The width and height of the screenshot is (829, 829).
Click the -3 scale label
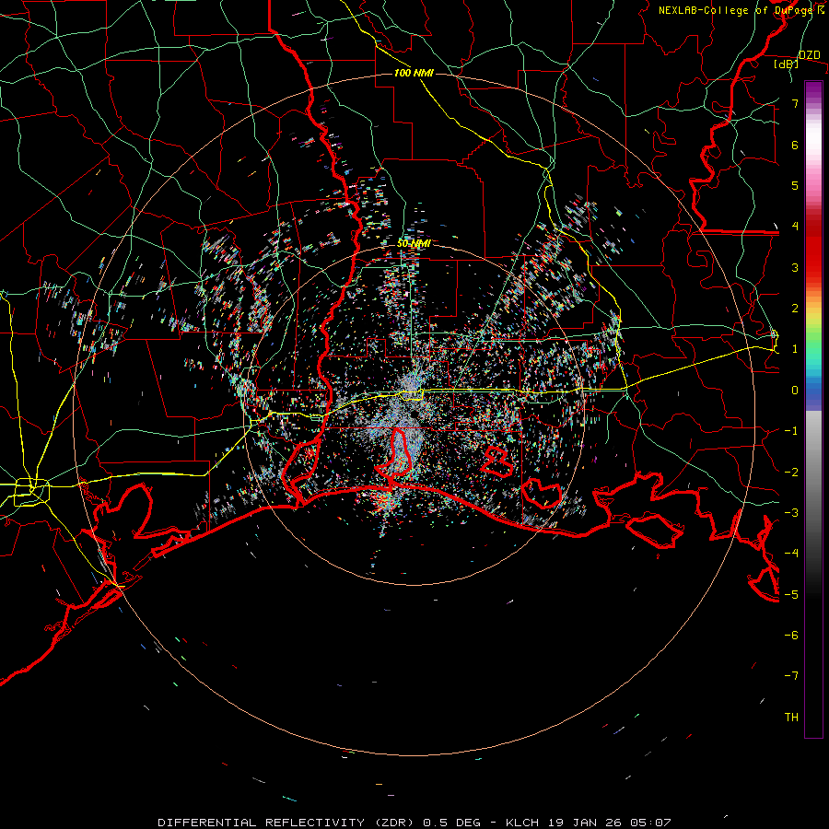pos(791,513)
